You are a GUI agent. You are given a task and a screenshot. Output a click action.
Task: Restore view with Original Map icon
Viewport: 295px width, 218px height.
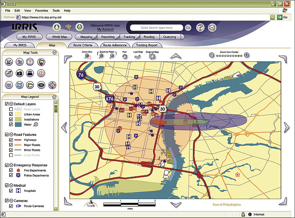pos(152,57)
